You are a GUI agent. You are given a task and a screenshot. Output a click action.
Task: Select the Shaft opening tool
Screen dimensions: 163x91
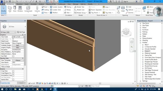(x=123, y=9)
